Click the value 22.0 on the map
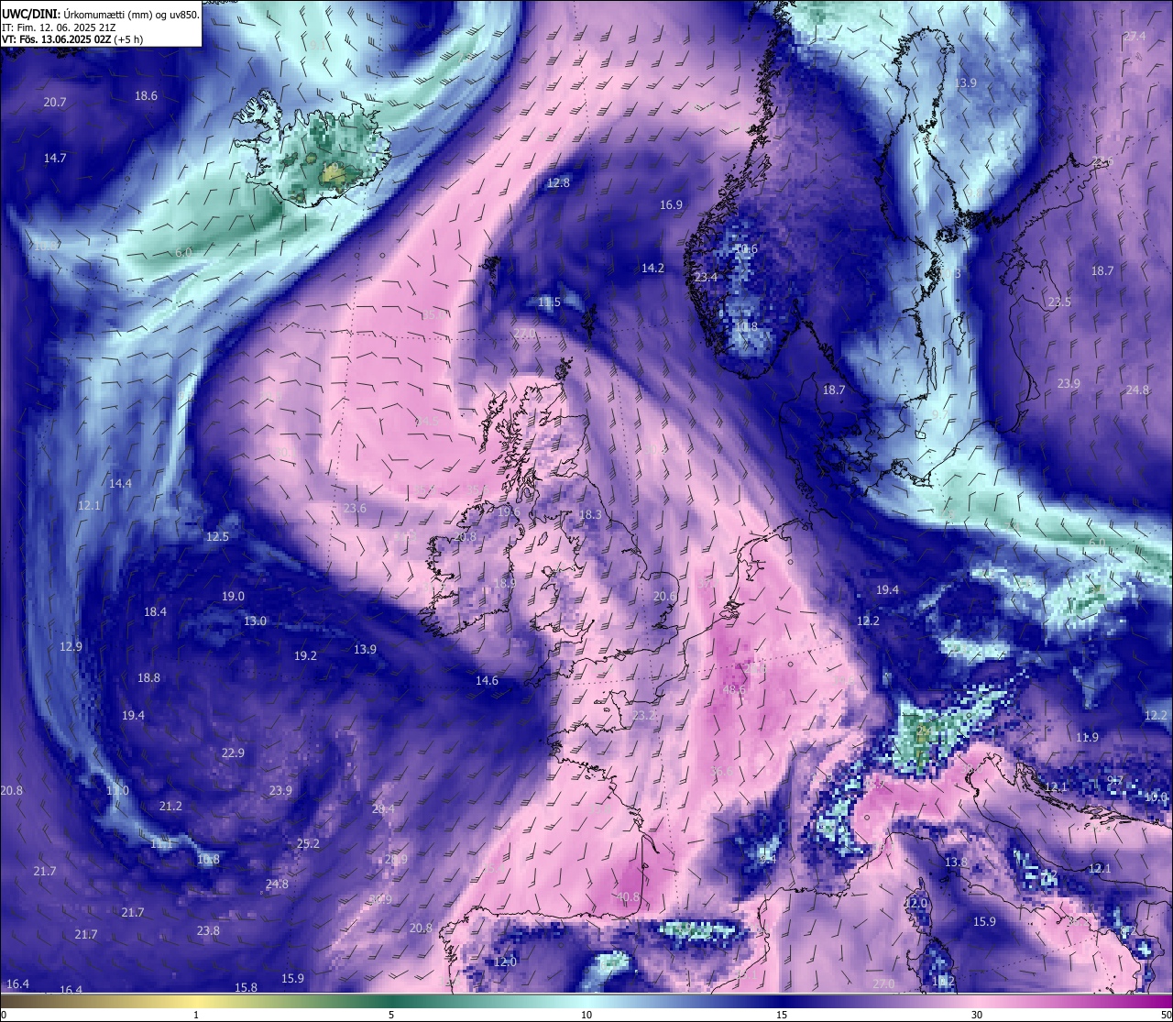The height and width of the screenshot is (1022, 1173). [524, 334]
